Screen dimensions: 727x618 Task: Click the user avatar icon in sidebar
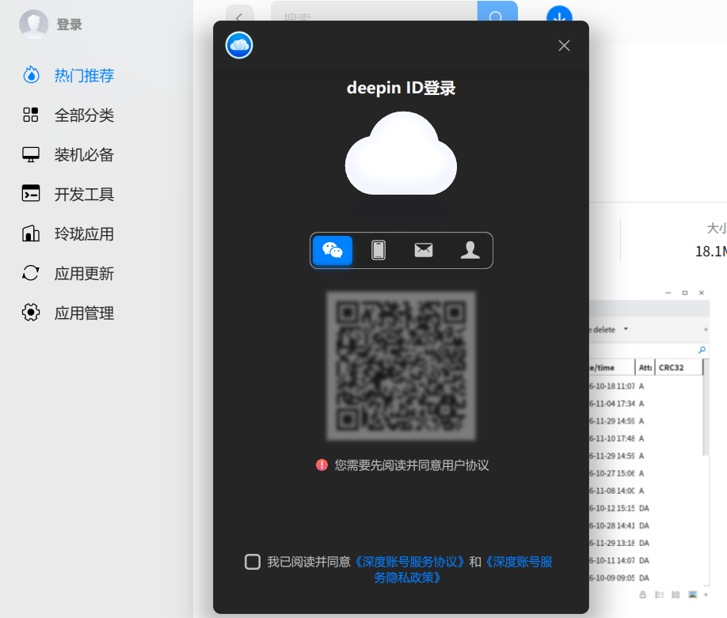coord(33,24)
